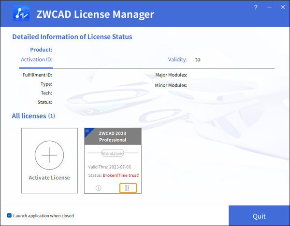The width and height of the screenshot is (290, 226).
Task: Toggle Launch application when closed checkbox
Action: [x=9, y=215]
